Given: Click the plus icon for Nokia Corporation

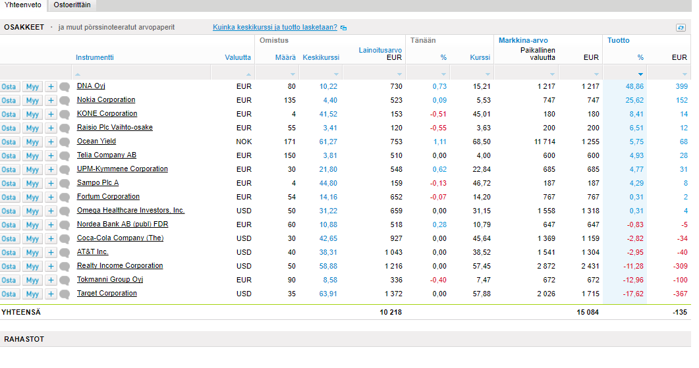Looking at the screenshot, I should tap(51, 101).
